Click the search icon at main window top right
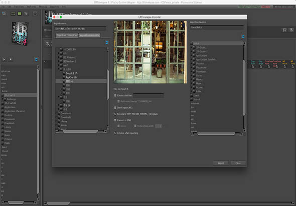Viewport: 296px width, 206px height. [284, 30]
